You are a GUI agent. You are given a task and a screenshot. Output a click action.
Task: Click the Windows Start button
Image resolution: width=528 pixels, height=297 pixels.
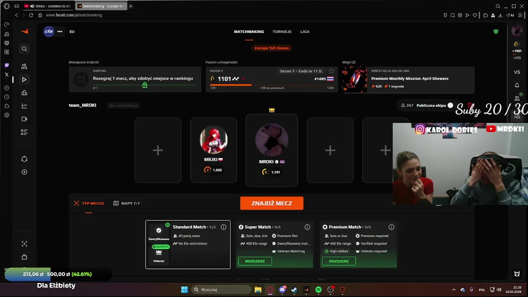184,290
